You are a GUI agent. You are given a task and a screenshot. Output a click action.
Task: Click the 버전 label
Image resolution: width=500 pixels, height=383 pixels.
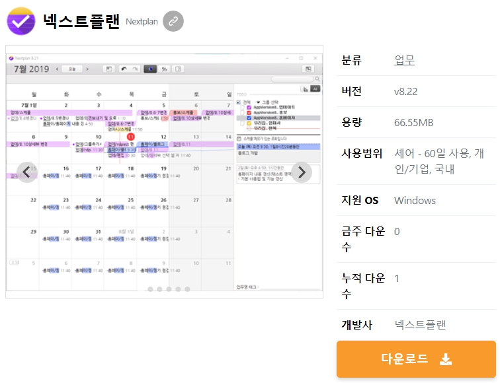pos(351,91)
